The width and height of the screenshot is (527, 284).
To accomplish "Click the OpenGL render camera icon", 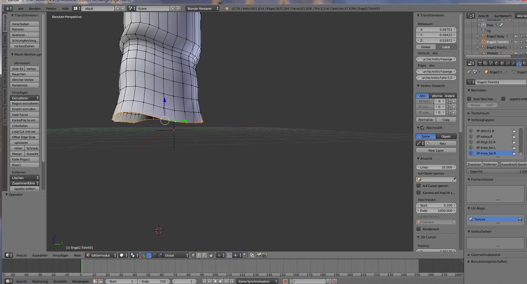I will 259,255.
